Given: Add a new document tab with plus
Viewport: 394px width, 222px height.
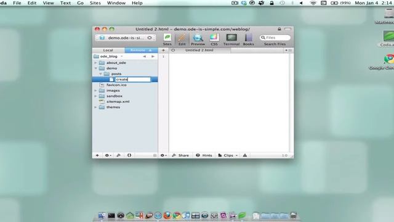Looking at the screenshot, I should coord(163,51).
